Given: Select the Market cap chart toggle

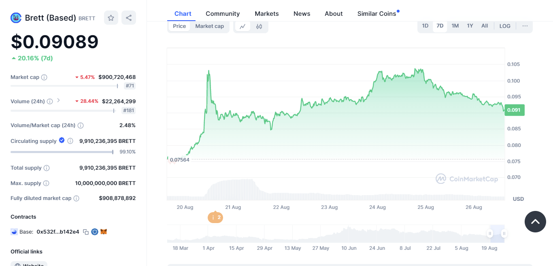Looking at the screenshot, I should click(x=210, y=26).
